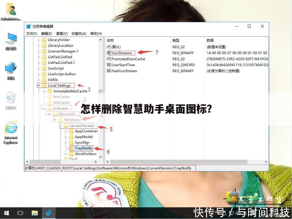
Task: Open the 编辑(E) menu
Action: pos(46,34)
